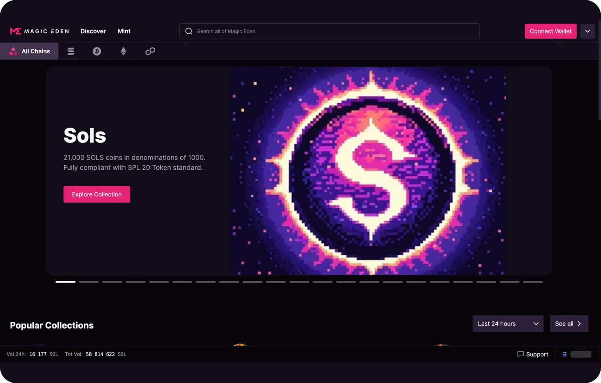Click the gray pill beside the Solana status icon
This screenshot has height=383, width=601.
tap(581, 354)
